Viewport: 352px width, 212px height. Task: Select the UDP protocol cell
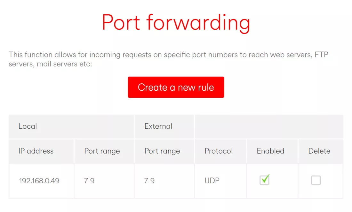coord(212,181)
